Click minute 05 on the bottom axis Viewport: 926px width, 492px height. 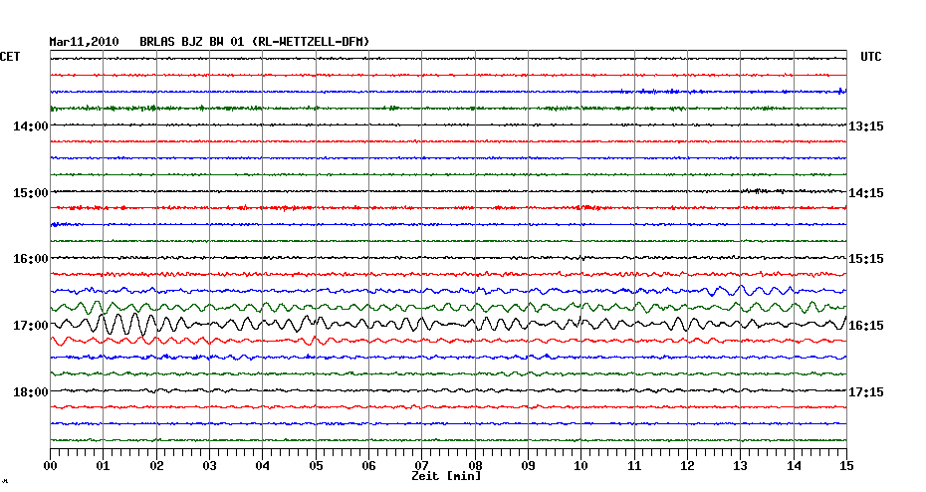[316, 465]
